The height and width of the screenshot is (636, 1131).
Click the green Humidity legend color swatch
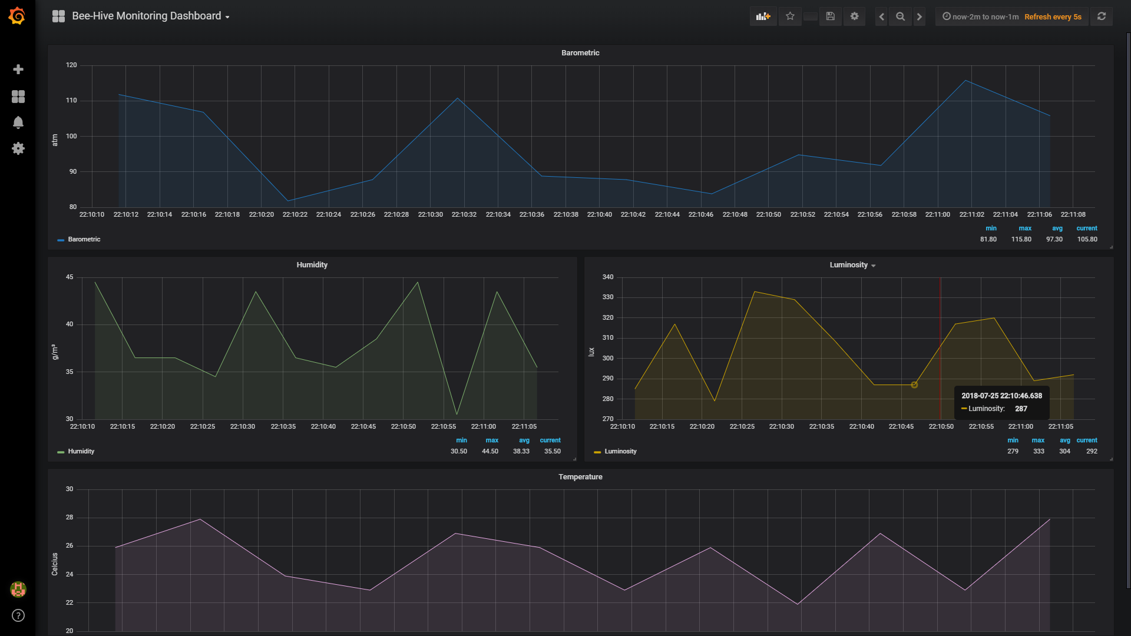point(61,452)
